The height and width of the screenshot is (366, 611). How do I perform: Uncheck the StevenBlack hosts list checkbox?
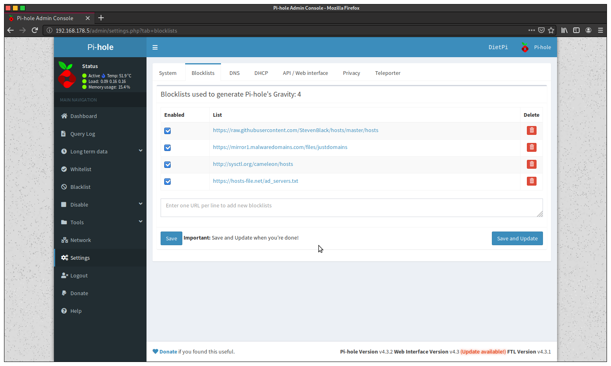[x=167, y=131]
